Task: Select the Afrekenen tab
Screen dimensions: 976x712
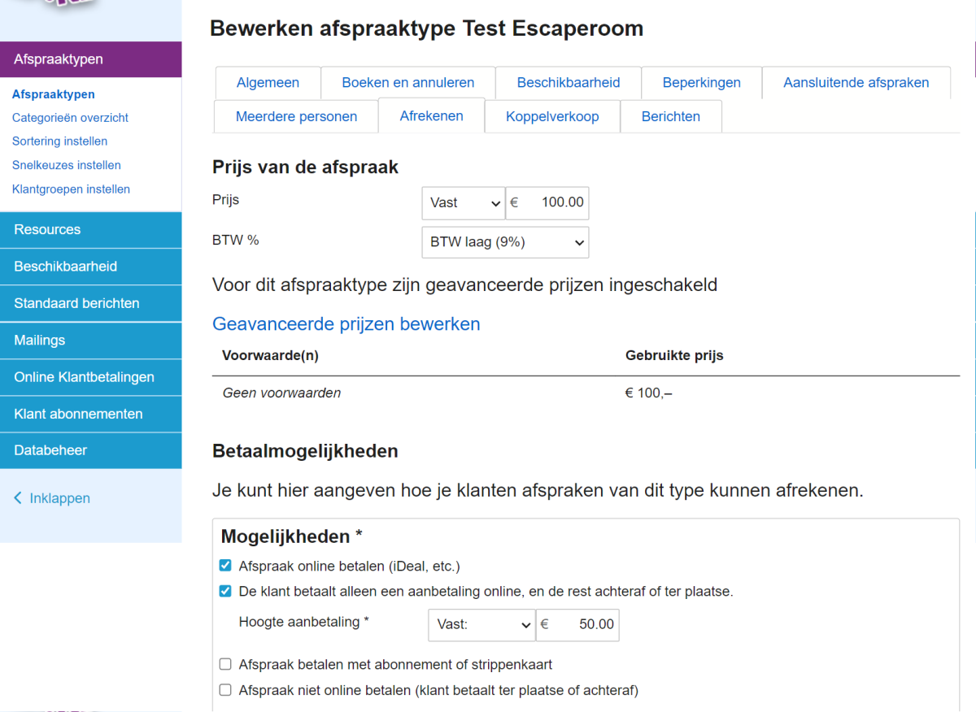Action: tap(432, 116)
